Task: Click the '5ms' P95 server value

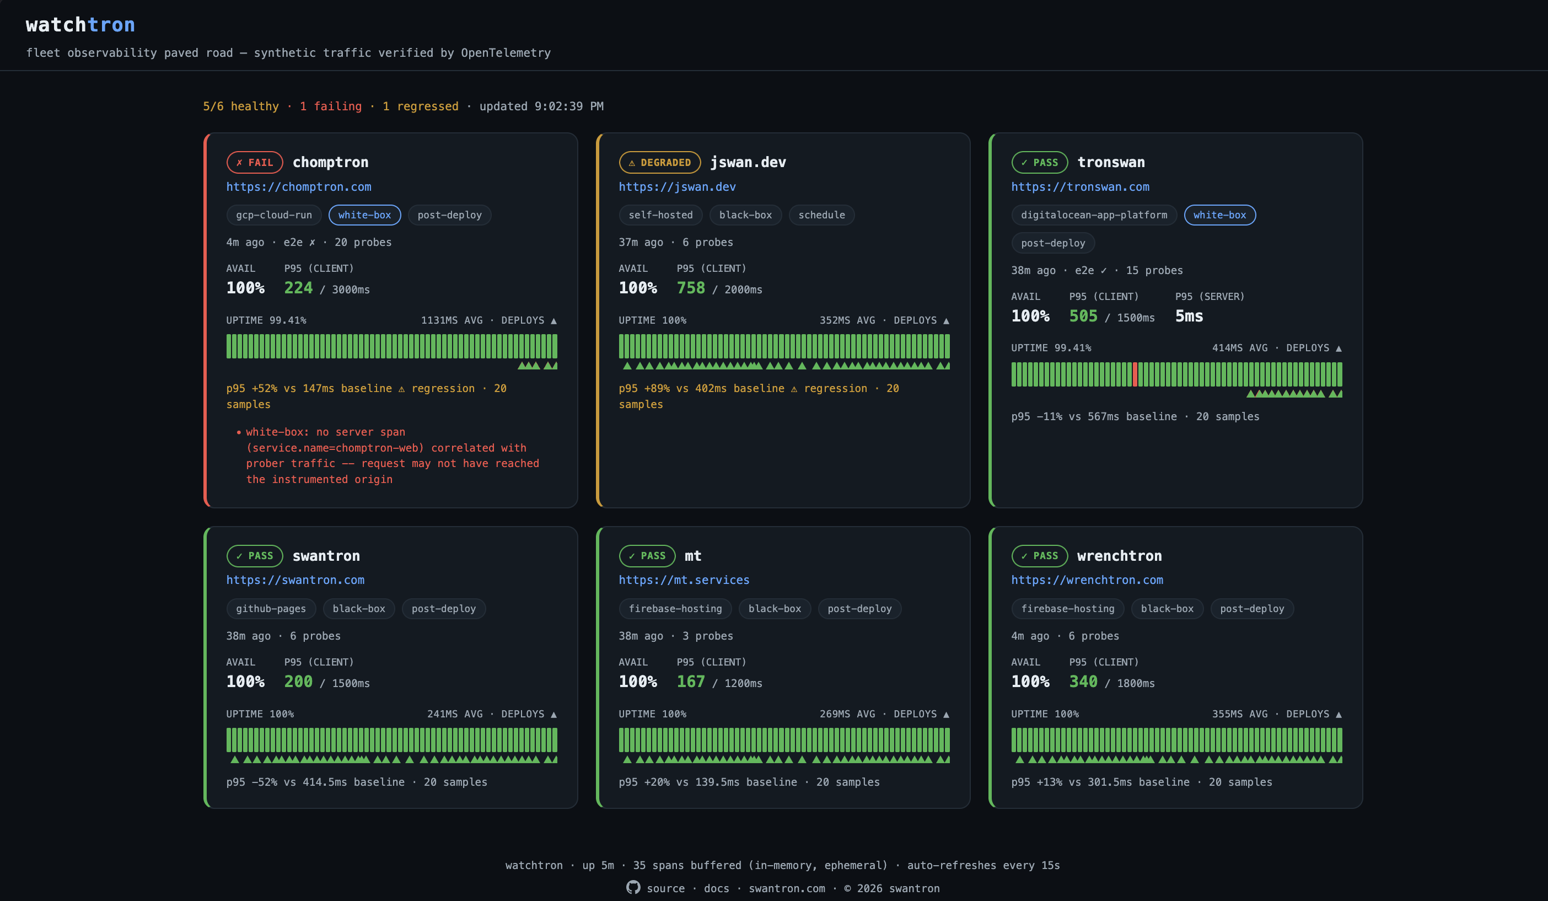Action: [x=1189, y=316]
